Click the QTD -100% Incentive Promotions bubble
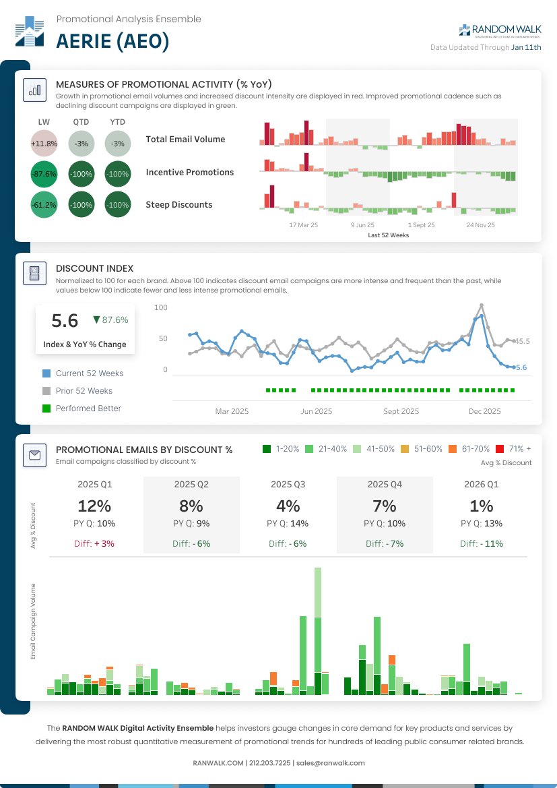This screenshot has height=788, width=557. point(81,175)
